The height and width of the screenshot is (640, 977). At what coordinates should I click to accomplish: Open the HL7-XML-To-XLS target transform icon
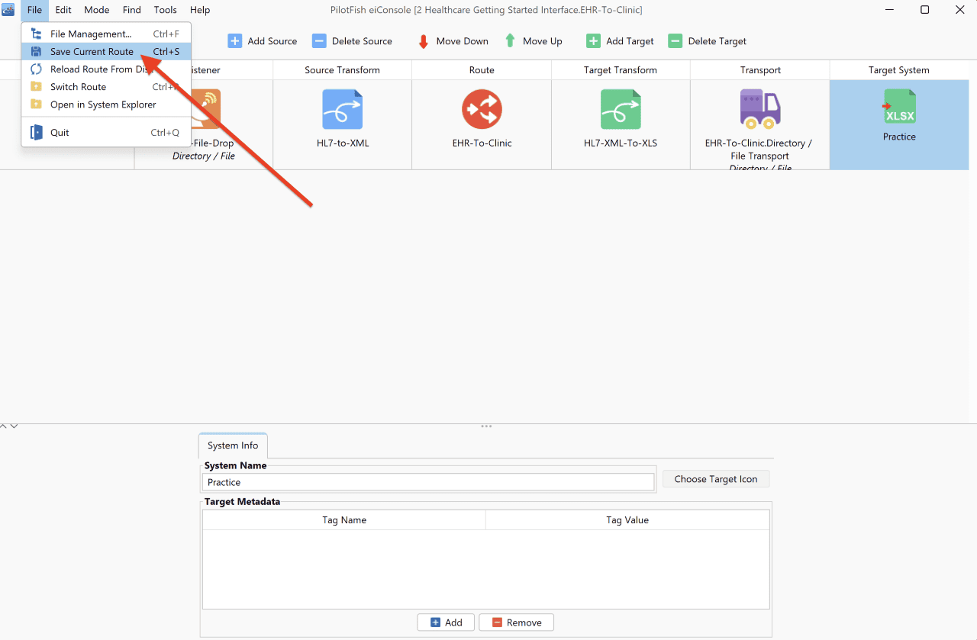click(621, 109)
